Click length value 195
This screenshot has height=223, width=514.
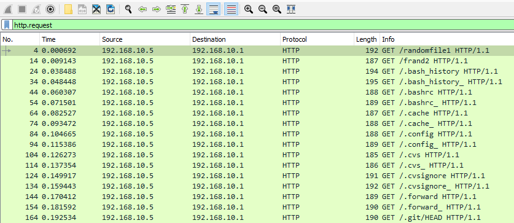[372, 82]
